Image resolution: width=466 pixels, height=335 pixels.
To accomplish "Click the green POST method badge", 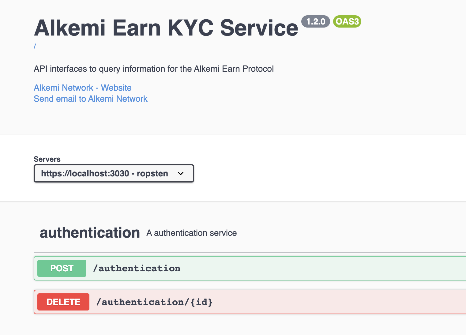I will point(62,268).
